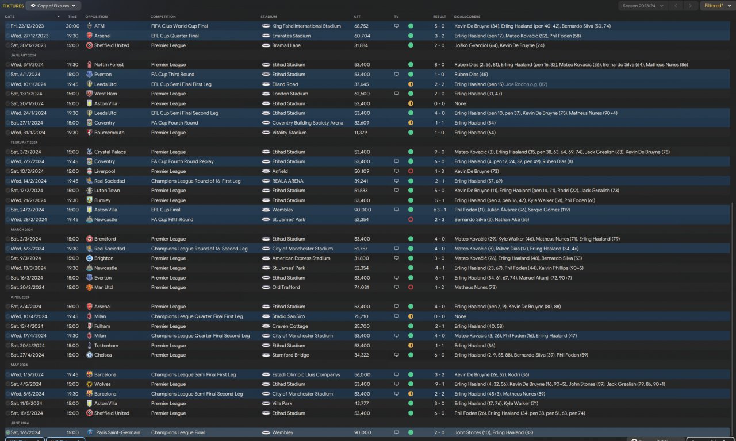Image resolution: width=736 pixels, height=441 pixels.
Task: Click the stadium icon beside Villa Park
Action: [x=266, y=404]
